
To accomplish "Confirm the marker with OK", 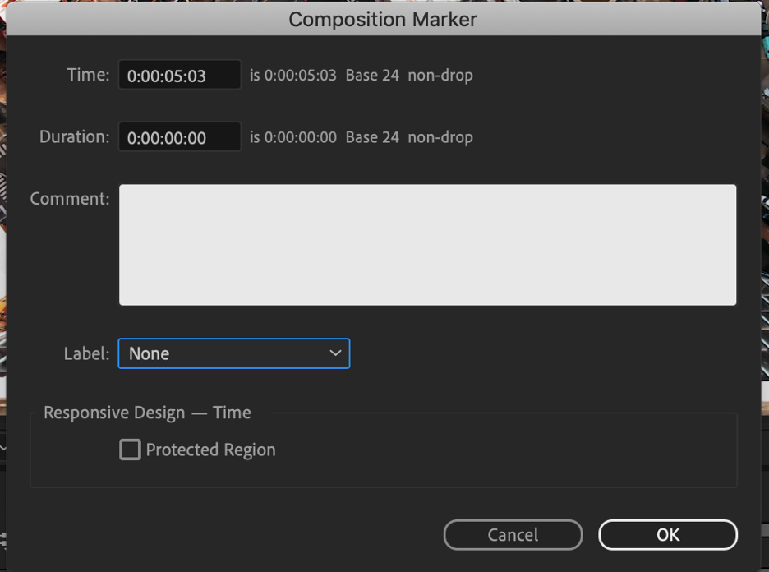I will point(668,535).
